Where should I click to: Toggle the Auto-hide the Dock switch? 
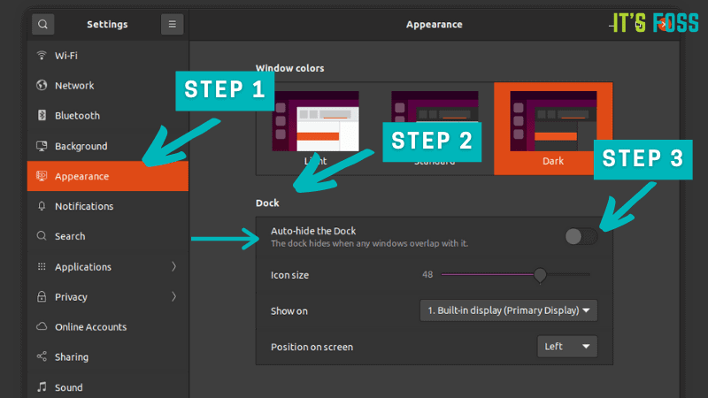[581, 236]
